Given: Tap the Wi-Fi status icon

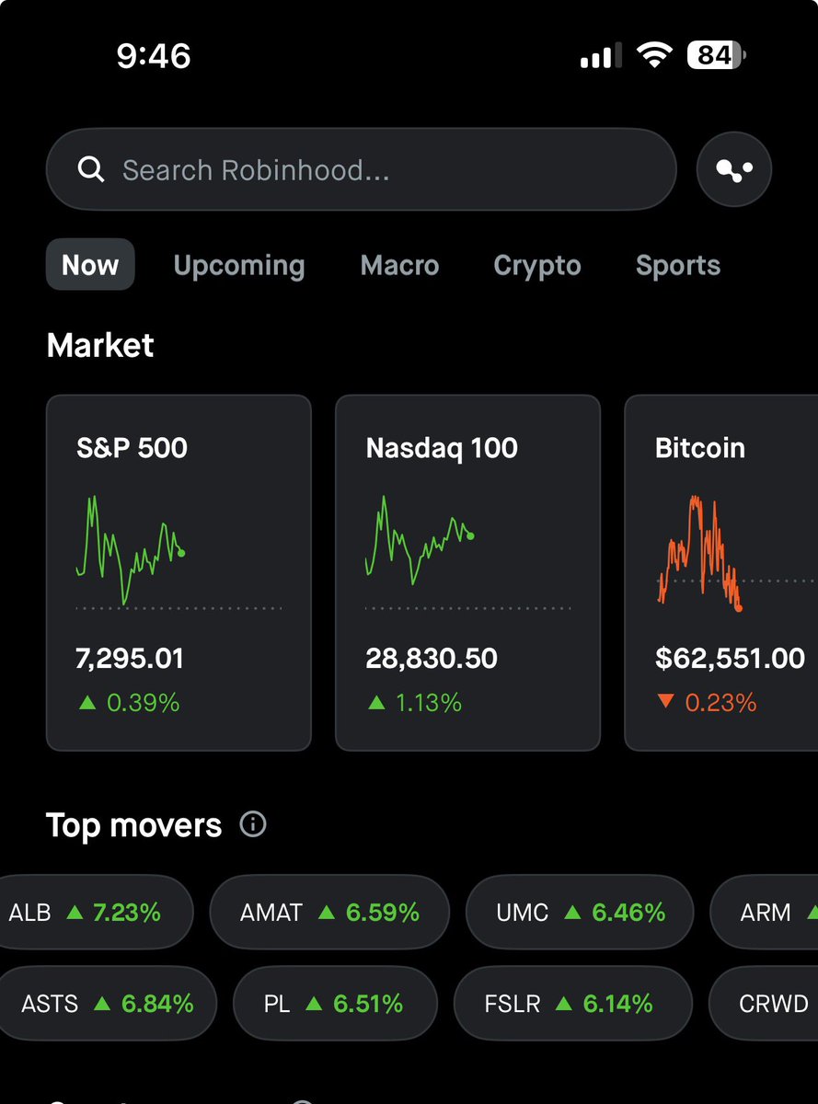Looking at the screenshot, I should (654, 56).
